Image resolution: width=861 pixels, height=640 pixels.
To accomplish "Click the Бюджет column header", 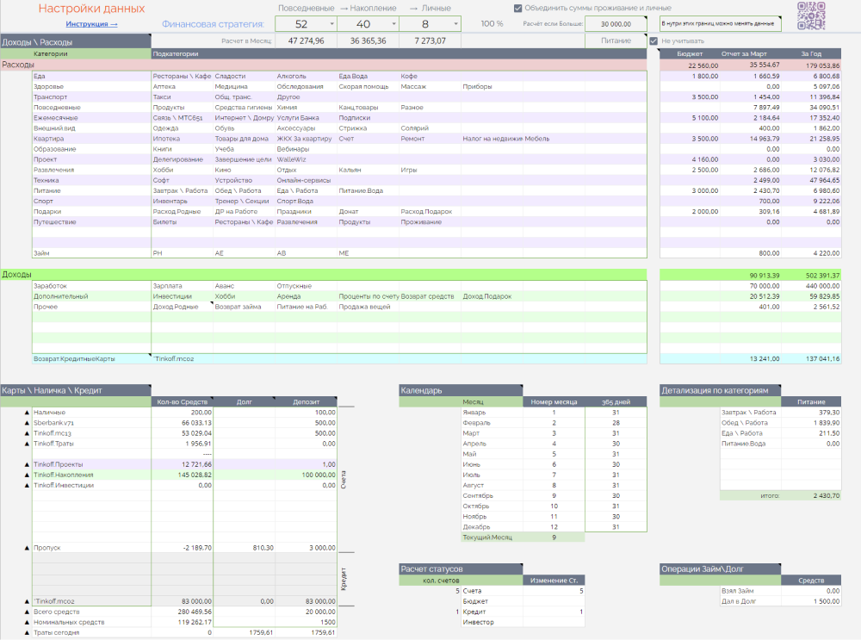I will (x=690, y=54).
